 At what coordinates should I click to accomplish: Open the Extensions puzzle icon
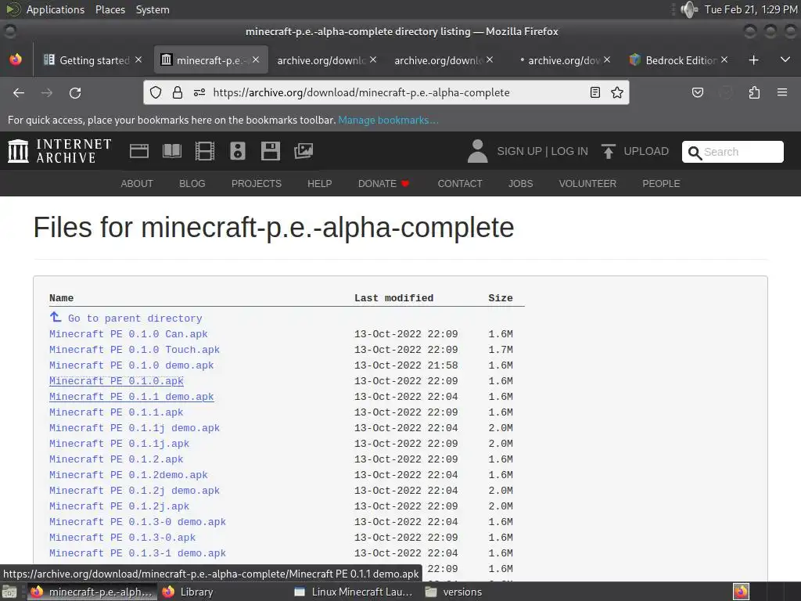click(x=754, y=92)
